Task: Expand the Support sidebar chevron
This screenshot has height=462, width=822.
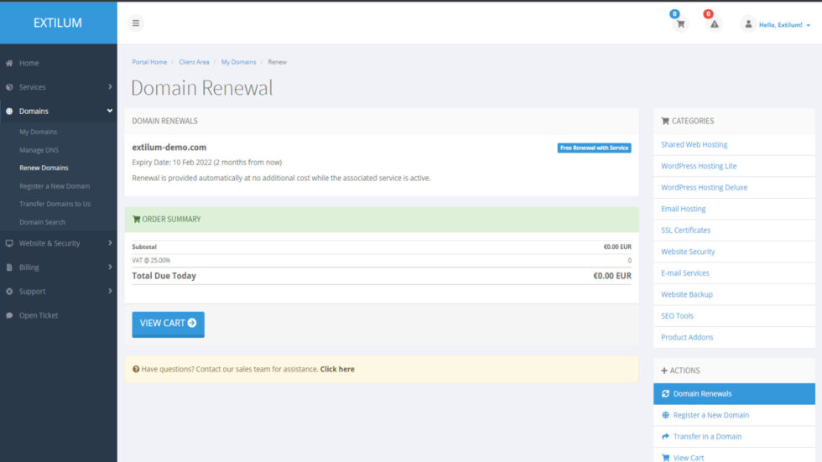Action: click(110, 291)
